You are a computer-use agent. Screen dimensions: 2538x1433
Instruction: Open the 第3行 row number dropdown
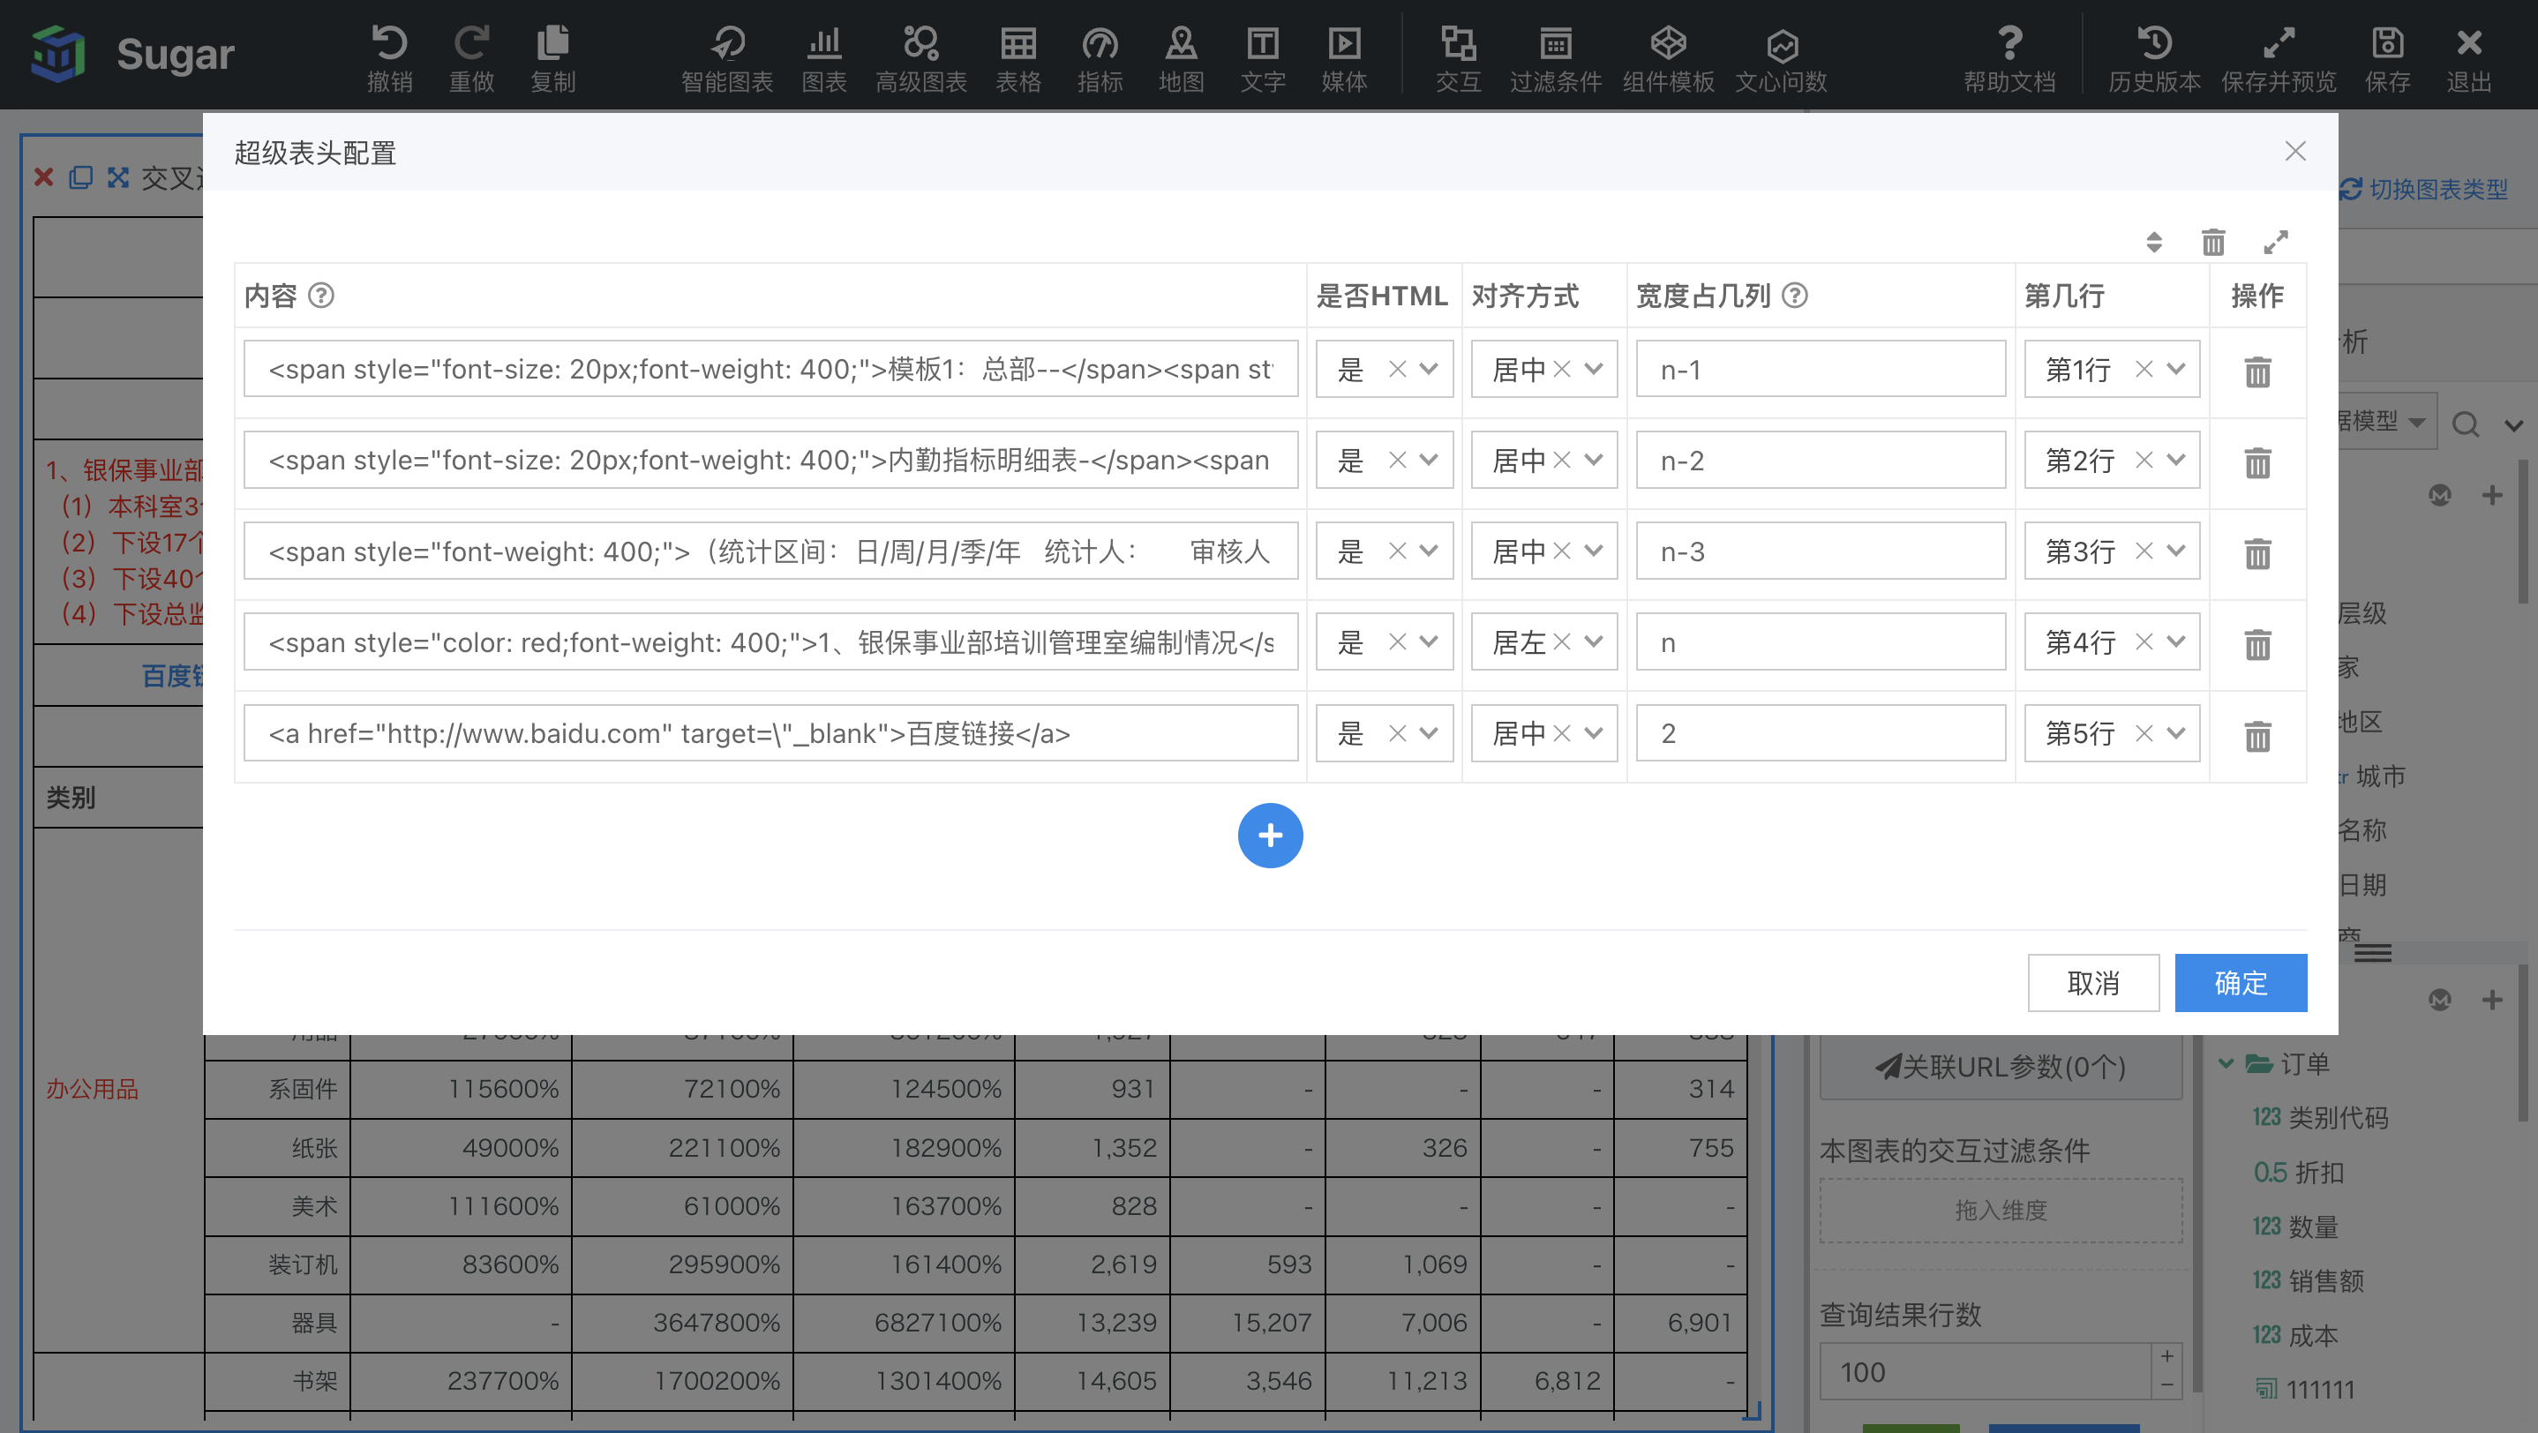pos(2175,551)
